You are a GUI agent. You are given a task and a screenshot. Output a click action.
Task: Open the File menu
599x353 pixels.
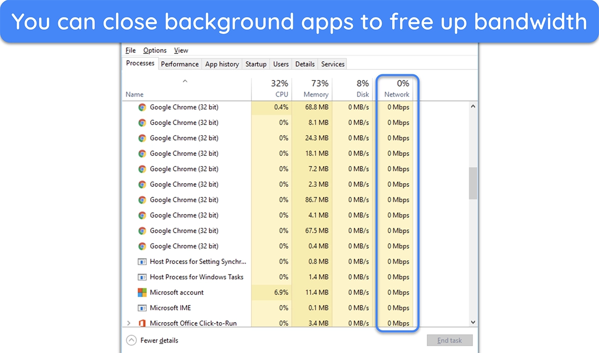(130, 50)
